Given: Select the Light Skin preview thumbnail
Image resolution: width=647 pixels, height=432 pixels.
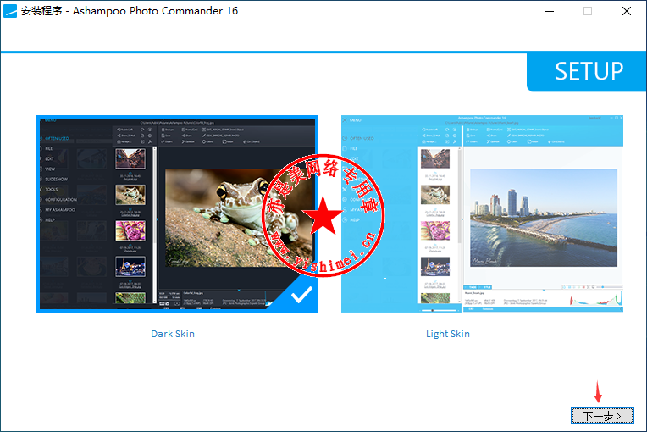Looking at the screenshot, I should (x=482, y=213).
